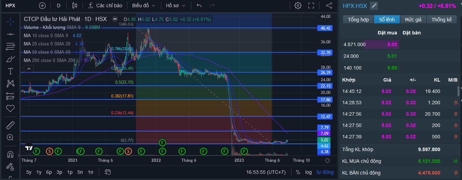
Task: Collapse the indicator legend with arrow button
Action: click(29, 69)
